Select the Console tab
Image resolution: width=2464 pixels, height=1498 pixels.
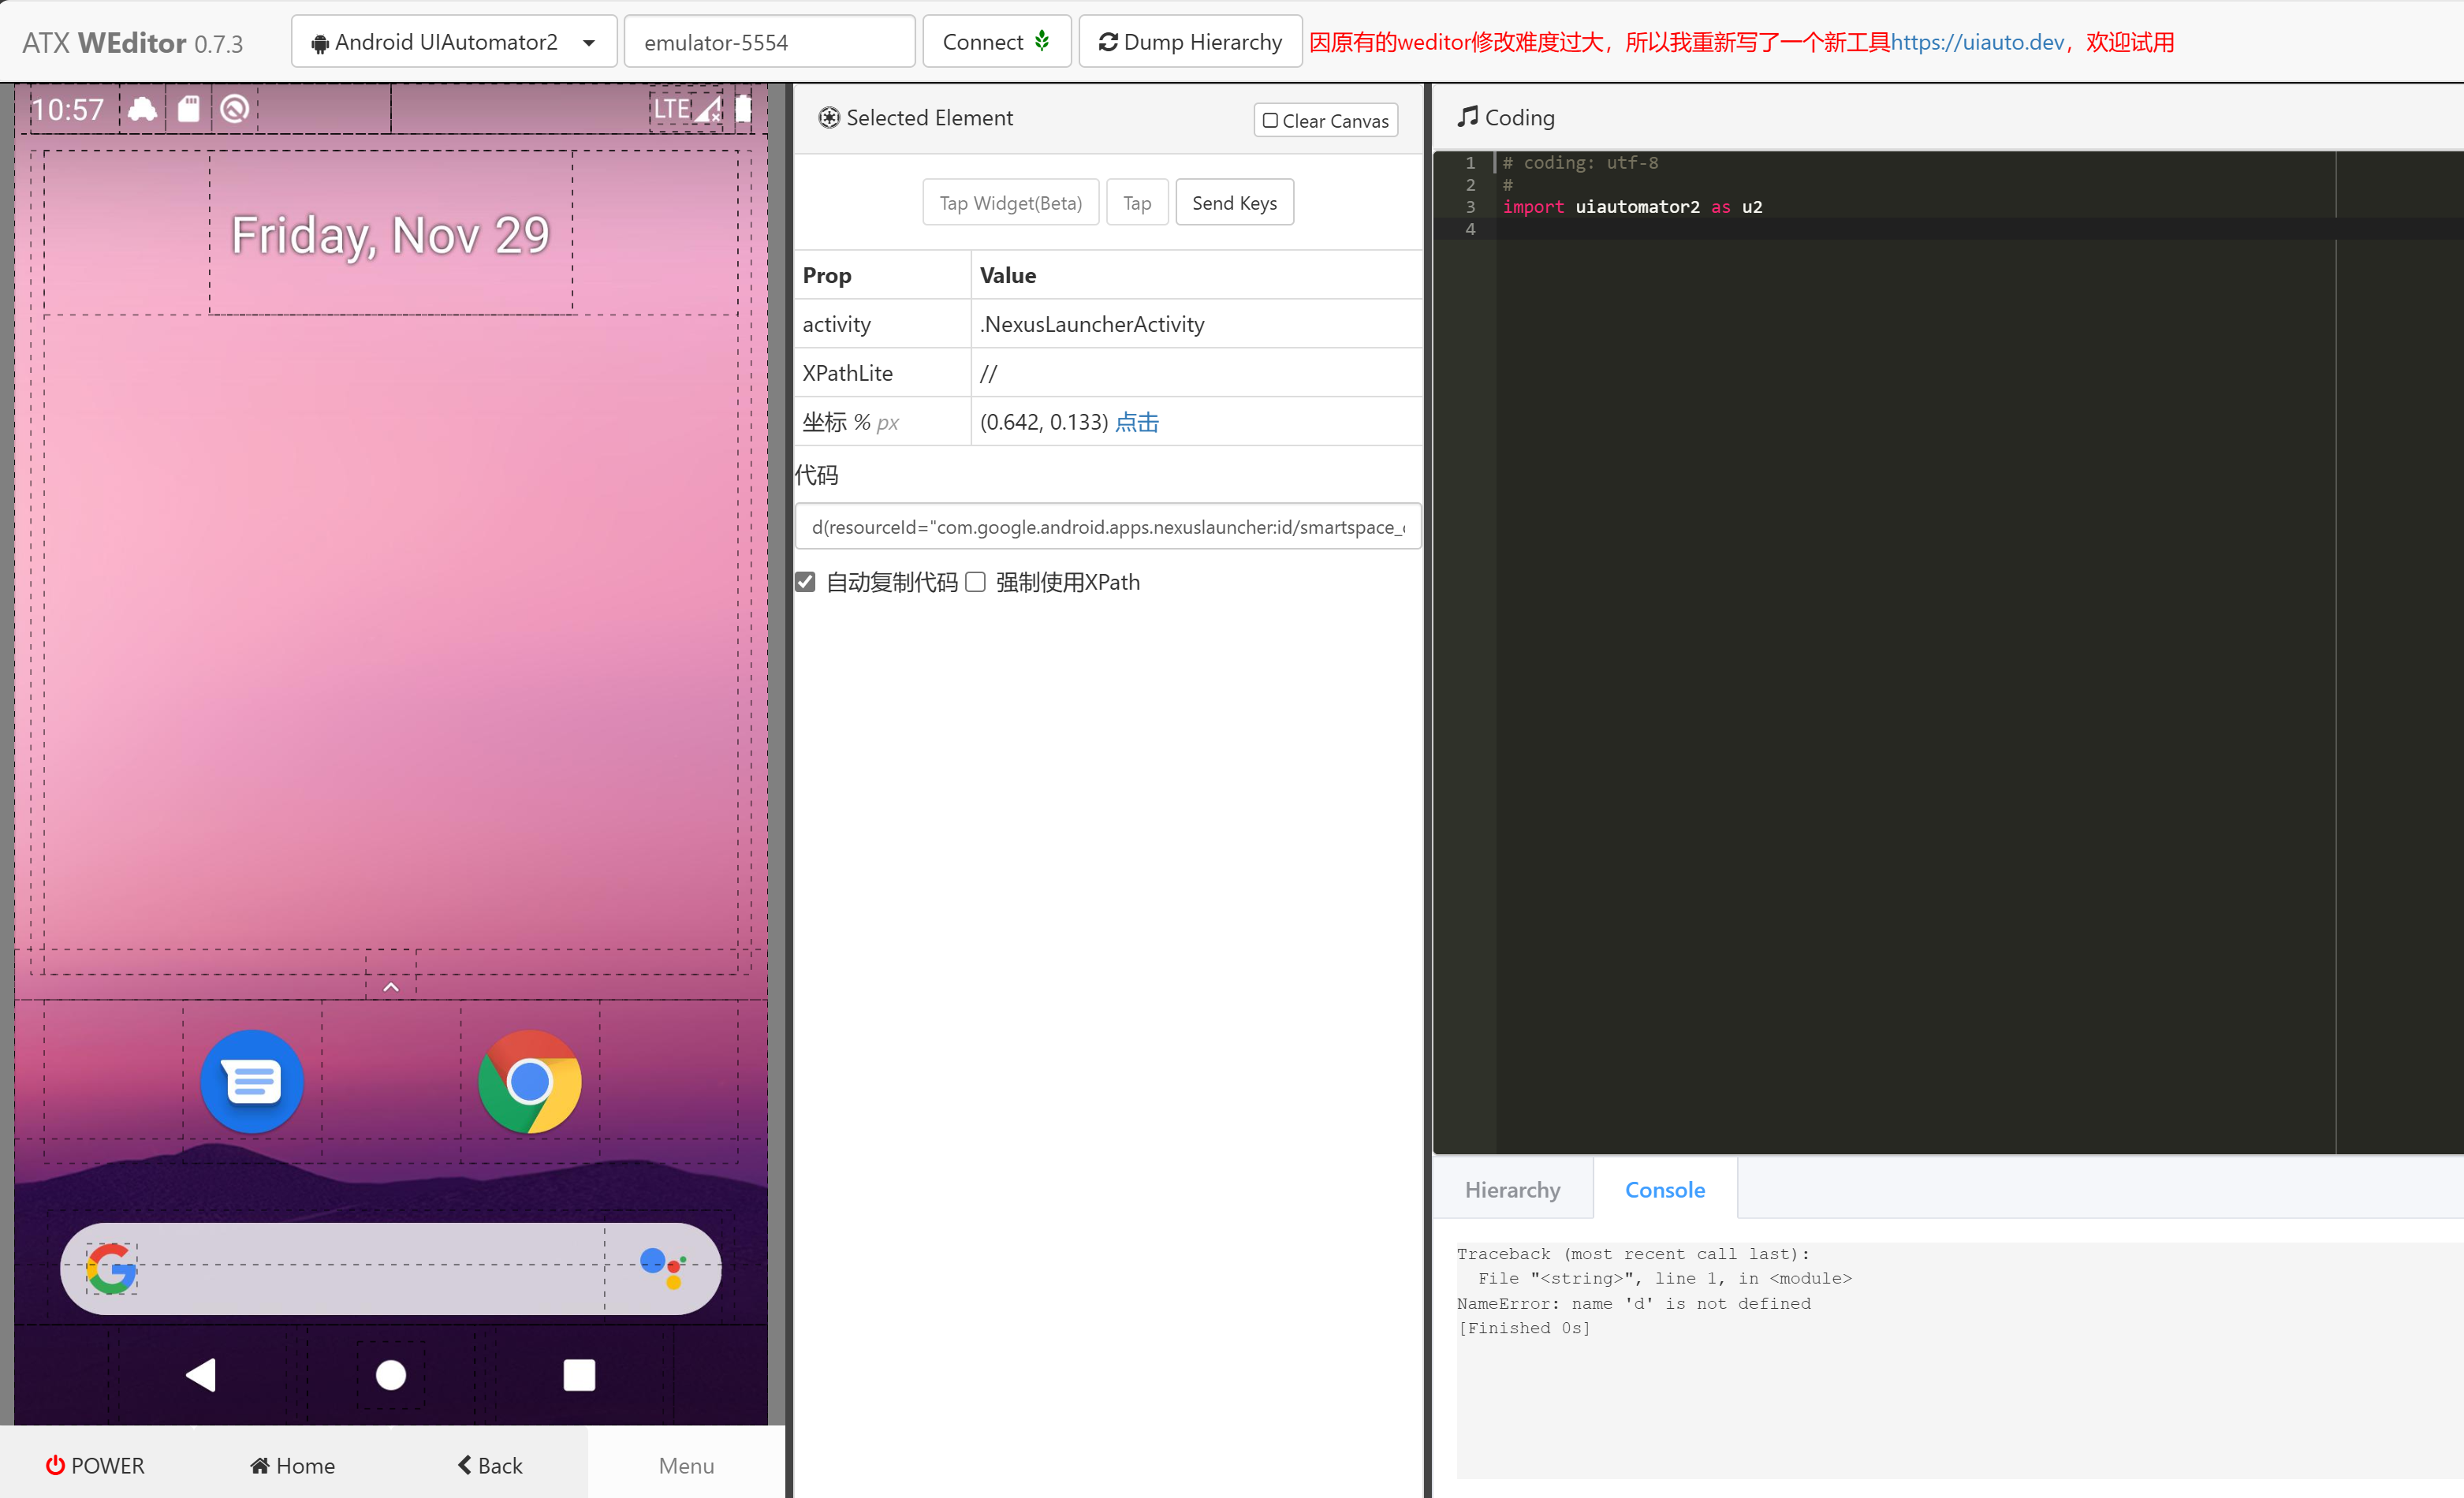coord(1664,1189)
